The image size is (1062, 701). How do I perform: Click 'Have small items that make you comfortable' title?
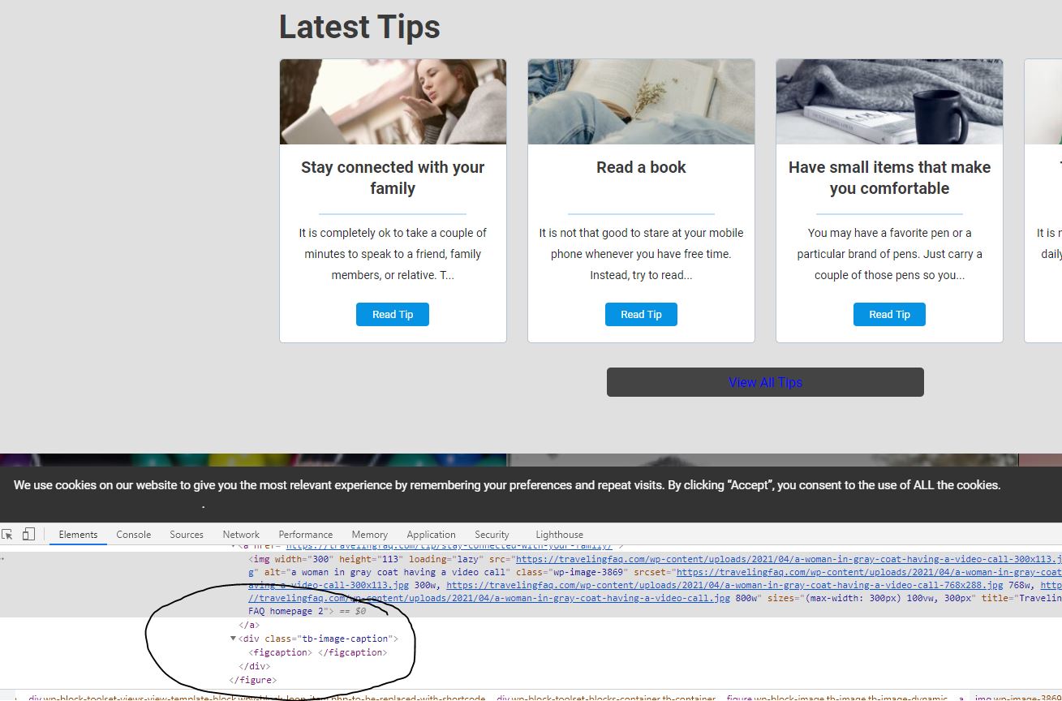pyautogui.click(x=889, y=178)
